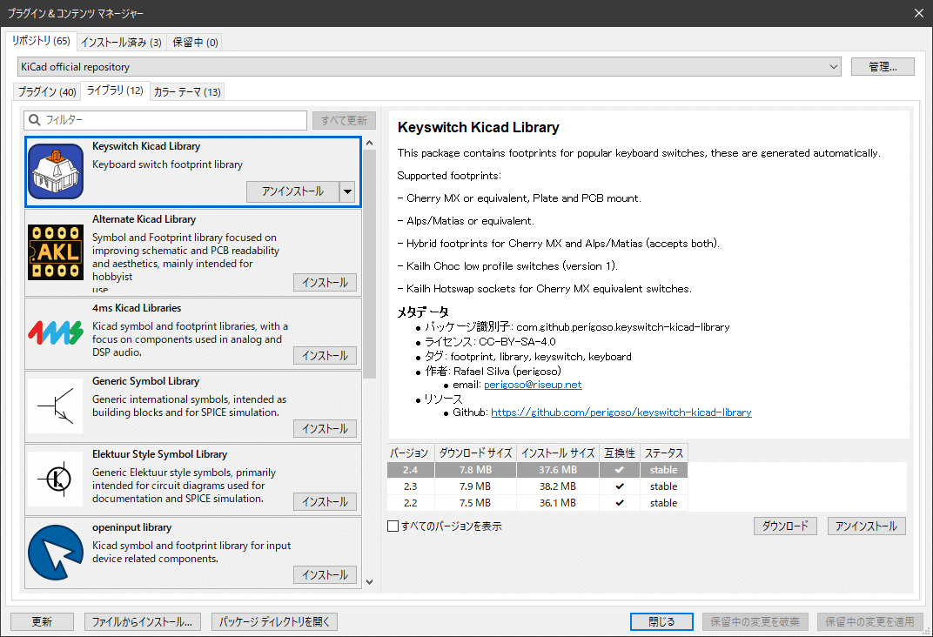The width and height of the screenshot is (933, 637).
Task: Open the keyswitch-kicad-library Github link
Action: (x=621, y=412)
